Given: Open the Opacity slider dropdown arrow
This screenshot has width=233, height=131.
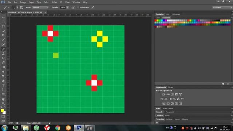Looking at the screenshot, I should (x=67, y=7).
